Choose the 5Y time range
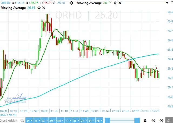The image size is (173, 123). click(92, 120)
